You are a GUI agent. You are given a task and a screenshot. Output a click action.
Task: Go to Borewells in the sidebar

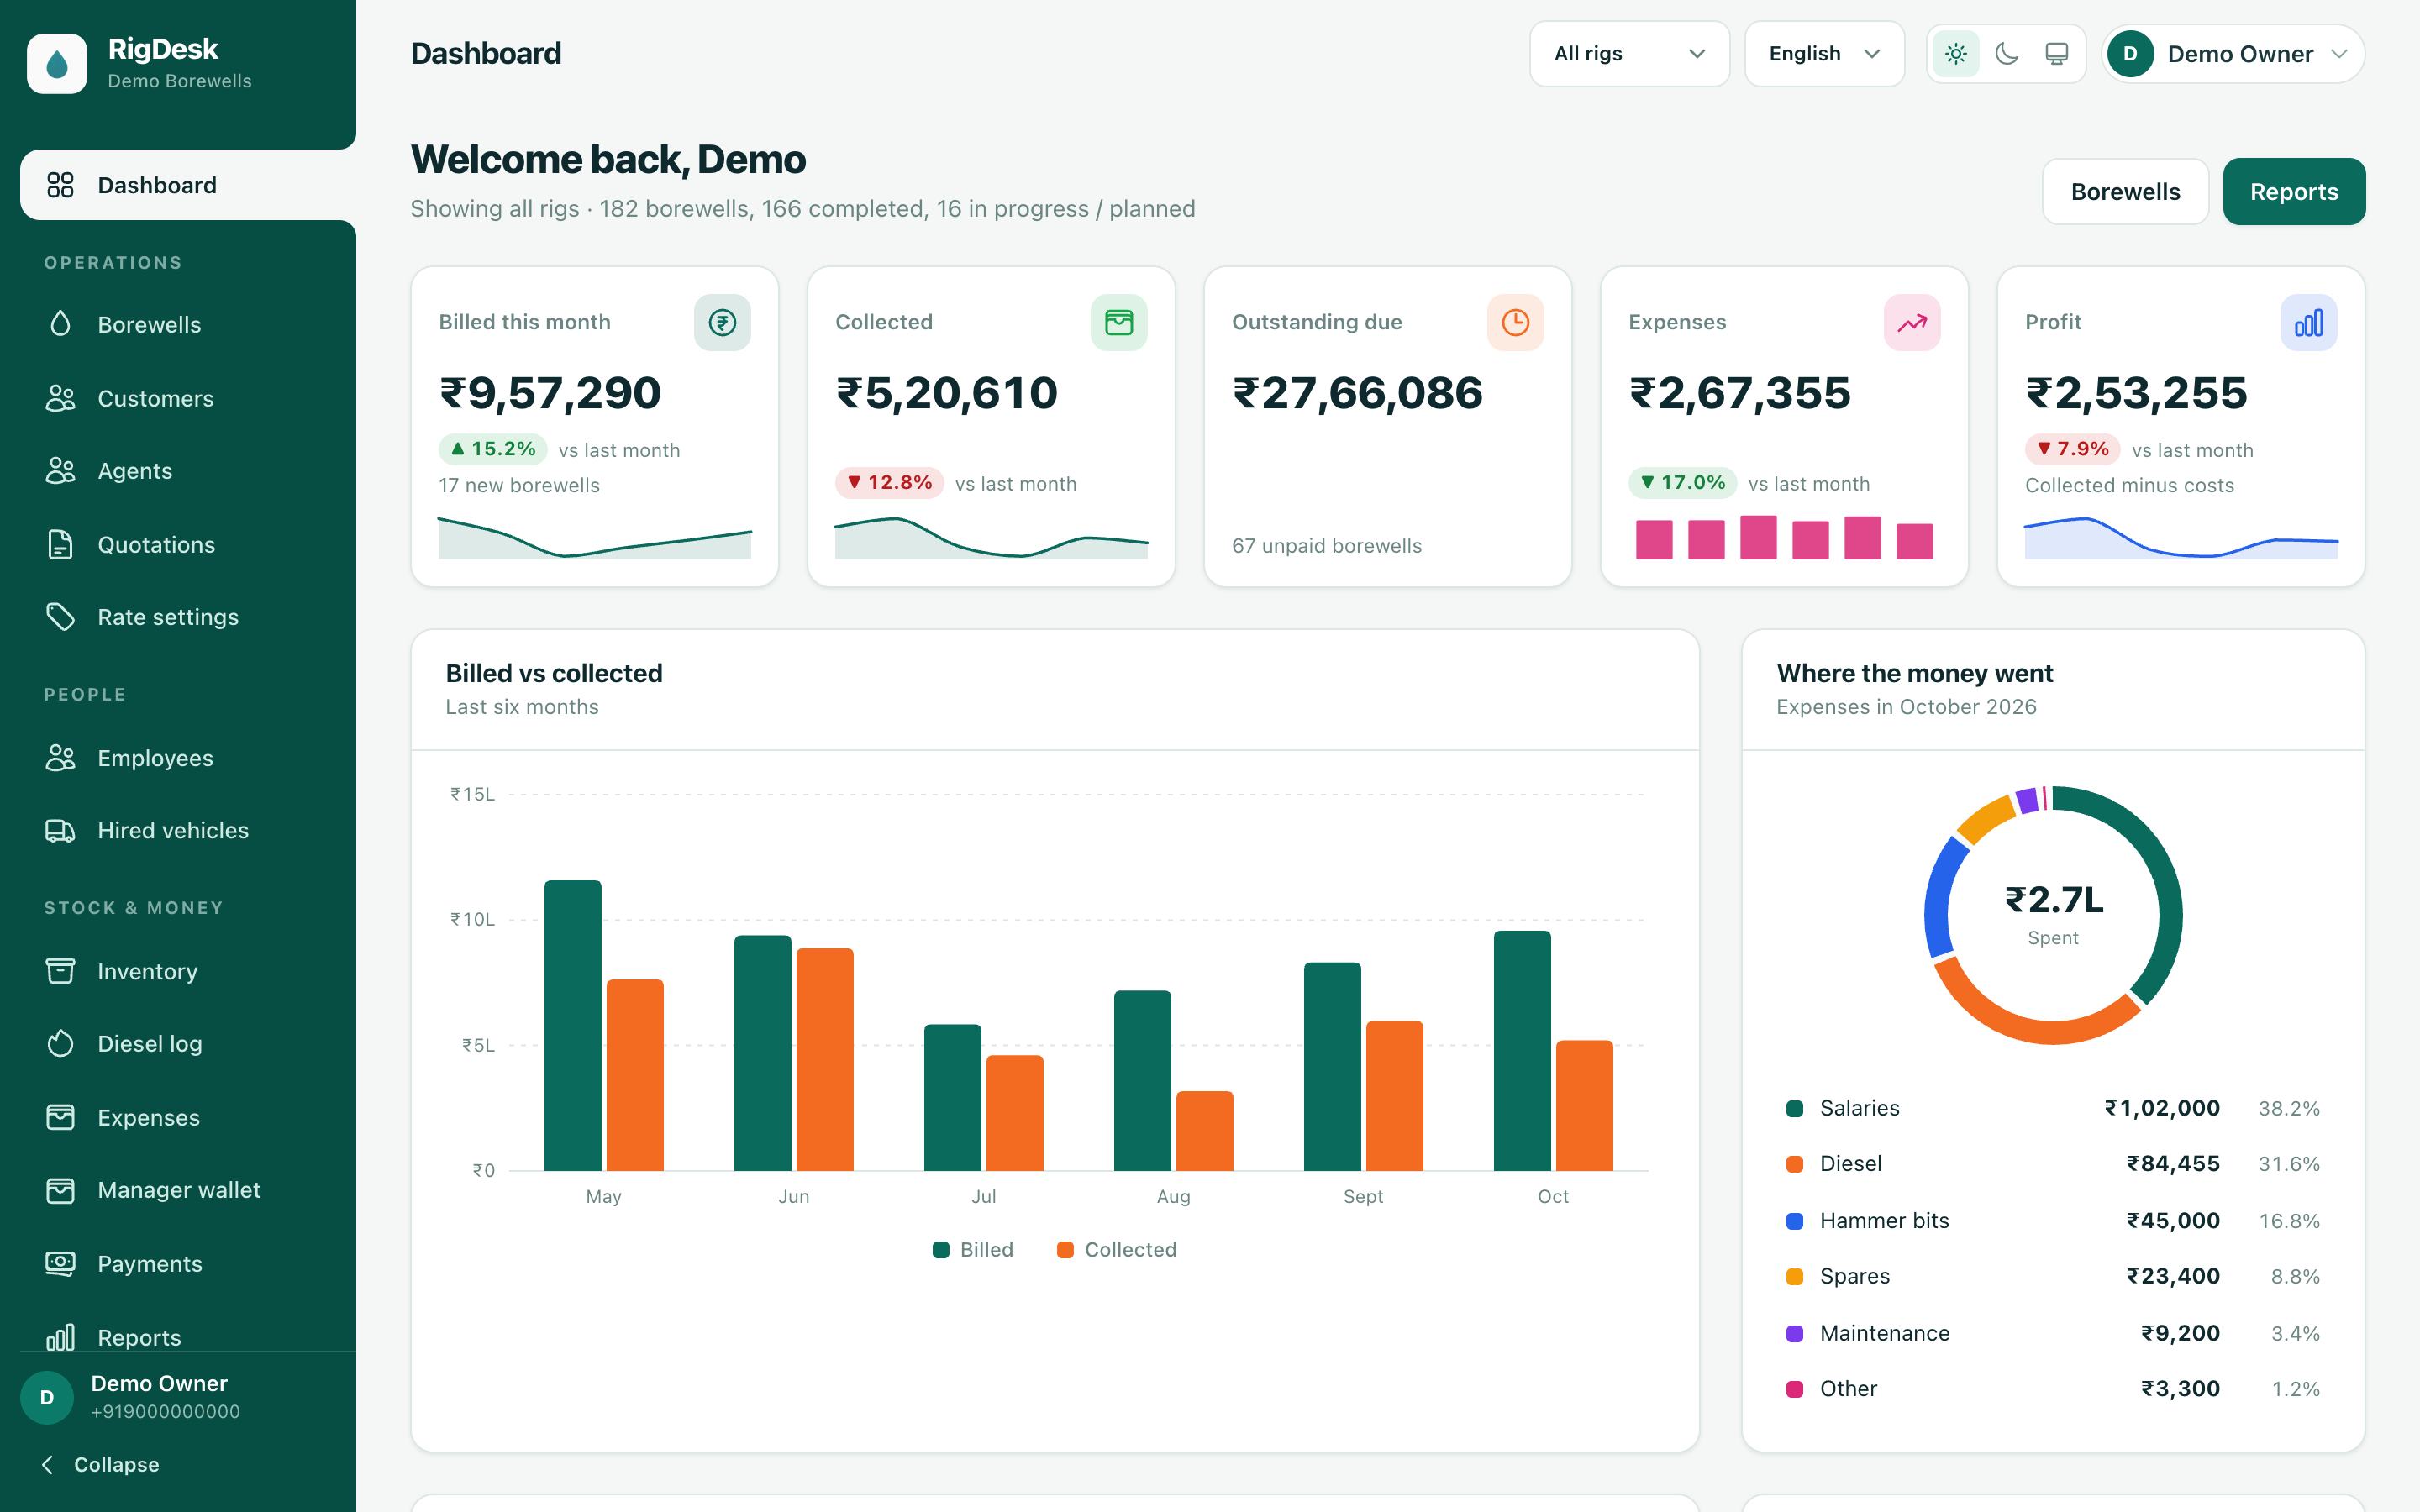[x=188, y=324]
